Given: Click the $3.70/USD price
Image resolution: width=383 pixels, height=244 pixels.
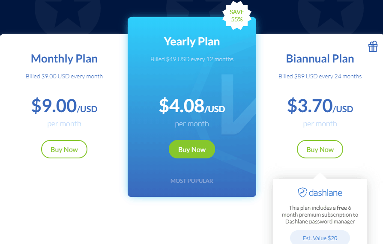Looking at the screenshot, I should pos(320,106).
